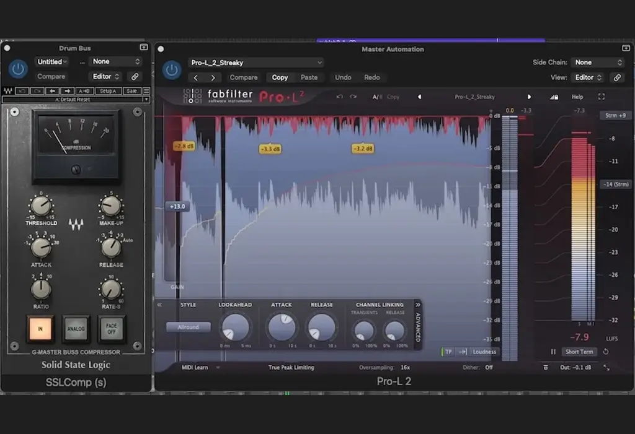Click the Short Term loudness mode button

[x=579, y=352]
